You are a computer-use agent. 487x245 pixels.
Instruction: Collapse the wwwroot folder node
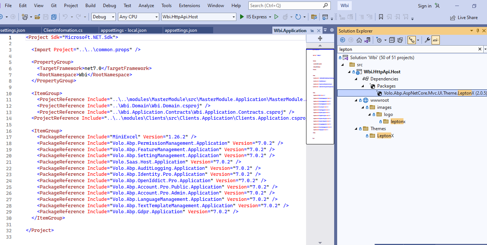point(356,100)
